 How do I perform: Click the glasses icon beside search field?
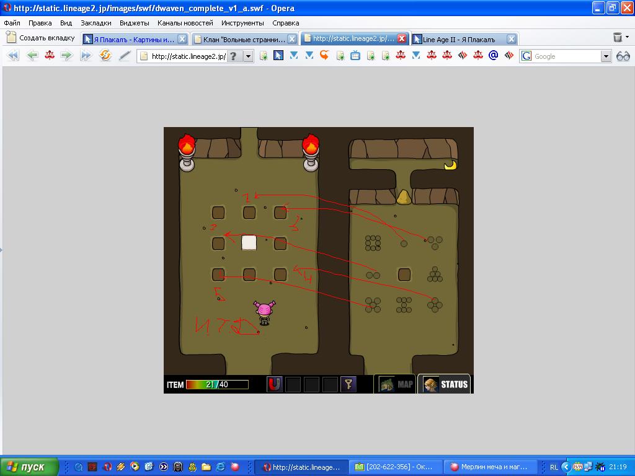point(623,56)
